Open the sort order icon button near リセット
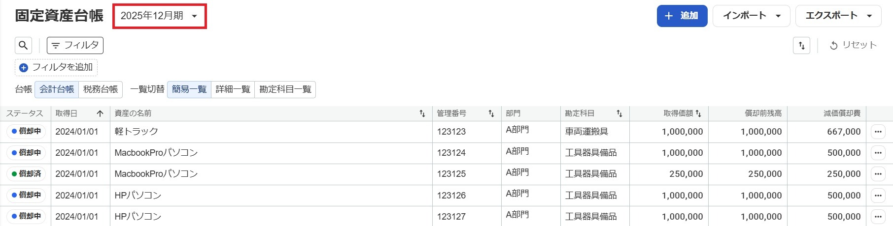The image size is (893, 226). tap(801, 45)
